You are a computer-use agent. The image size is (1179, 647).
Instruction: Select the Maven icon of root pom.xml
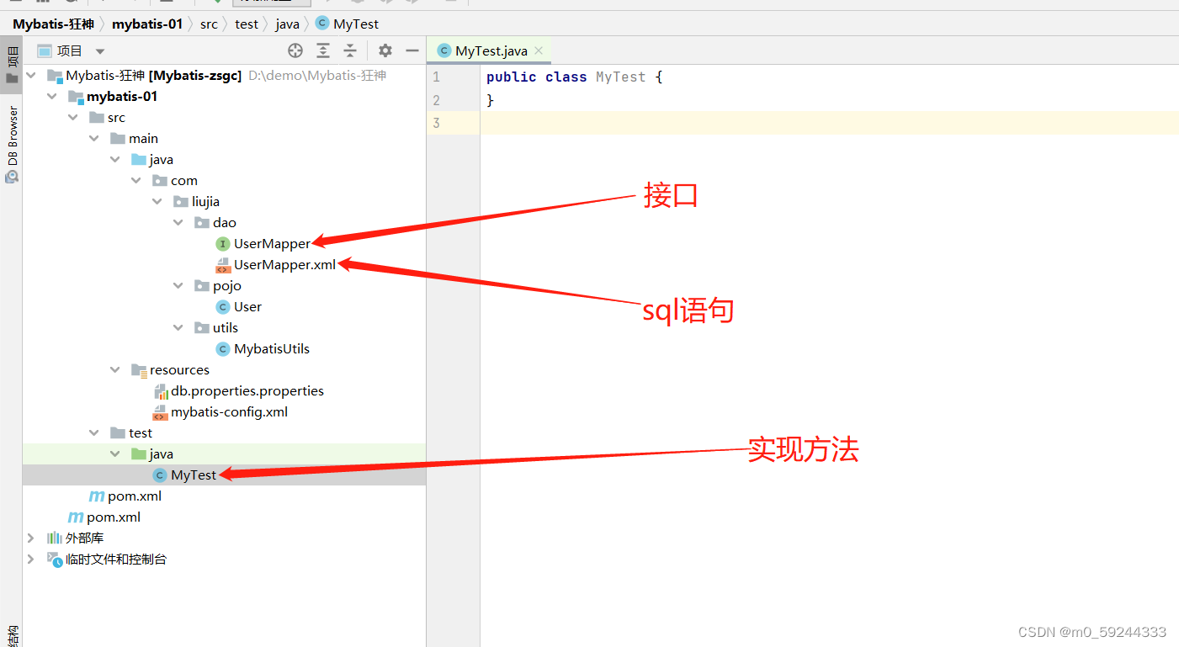click(76, 517)
